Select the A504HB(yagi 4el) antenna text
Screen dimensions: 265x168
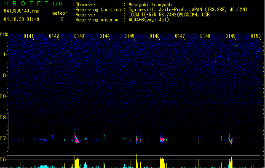pos(149,20)
